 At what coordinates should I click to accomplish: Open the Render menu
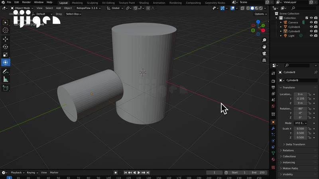tap(26, 2)
